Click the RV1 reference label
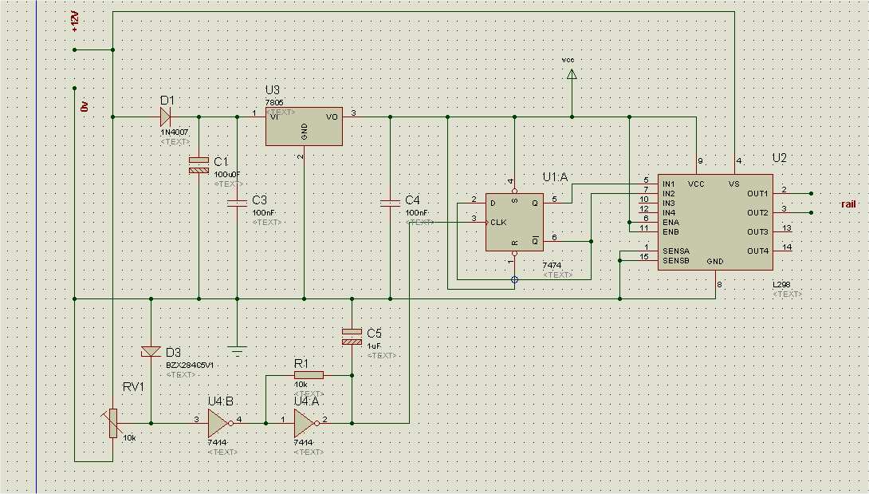This screenshot has width=869, height=494. (x=133, y=387)
